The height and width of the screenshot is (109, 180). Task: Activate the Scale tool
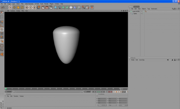18,7
